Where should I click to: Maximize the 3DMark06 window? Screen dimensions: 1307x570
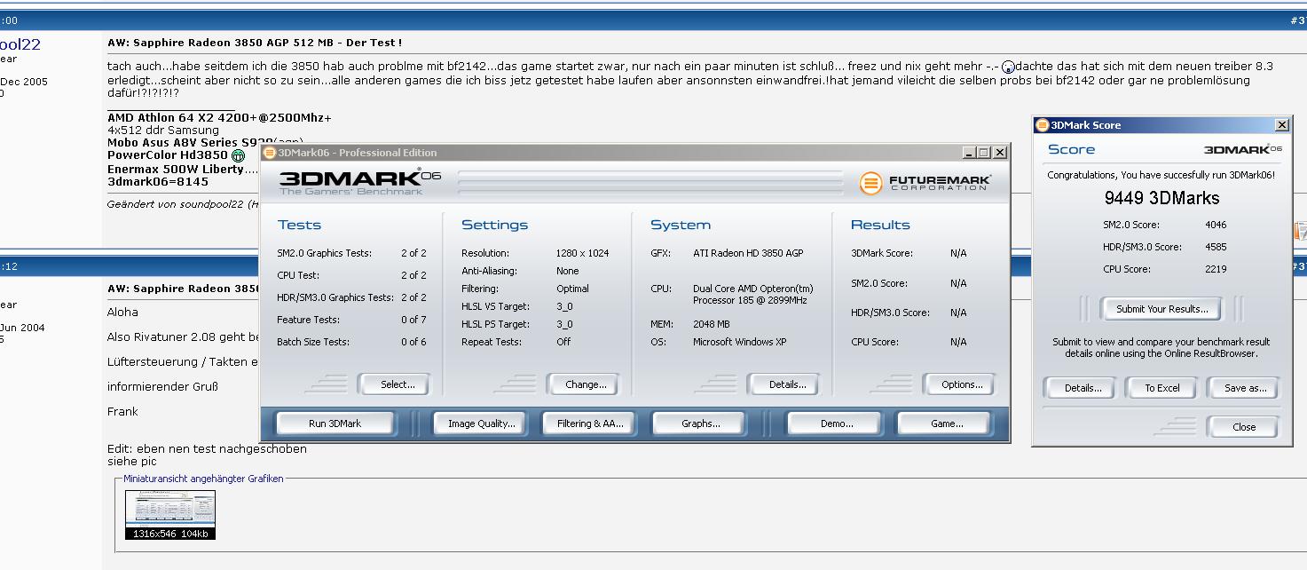tap(983, 153)
